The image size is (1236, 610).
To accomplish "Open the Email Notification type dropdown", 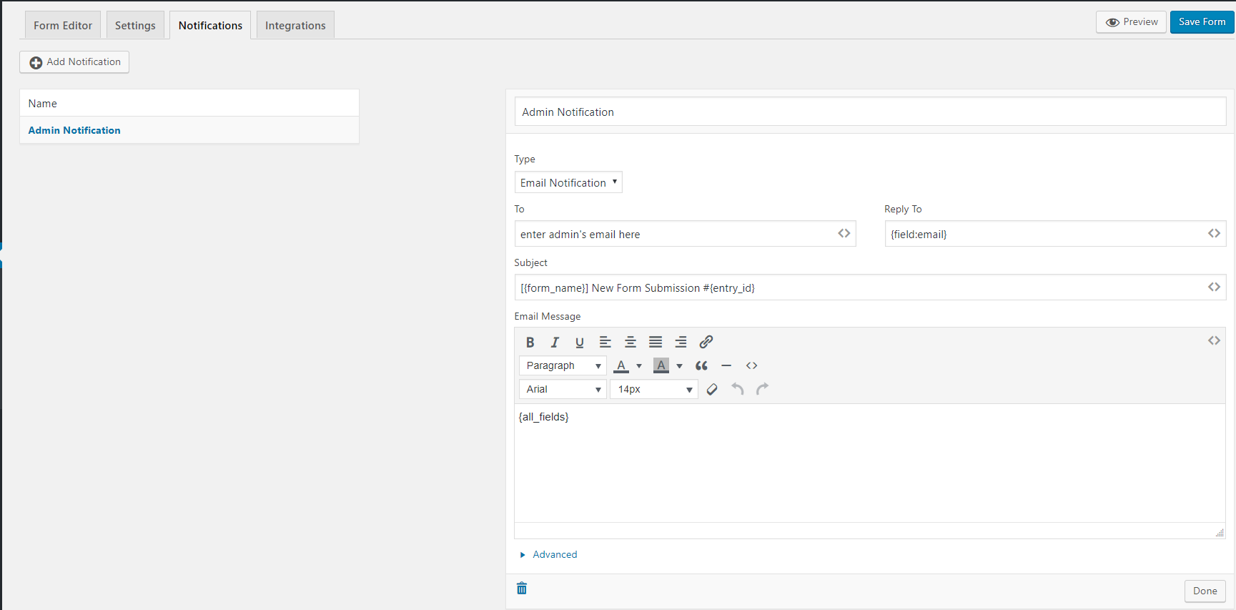I will [x=568, y=182].
